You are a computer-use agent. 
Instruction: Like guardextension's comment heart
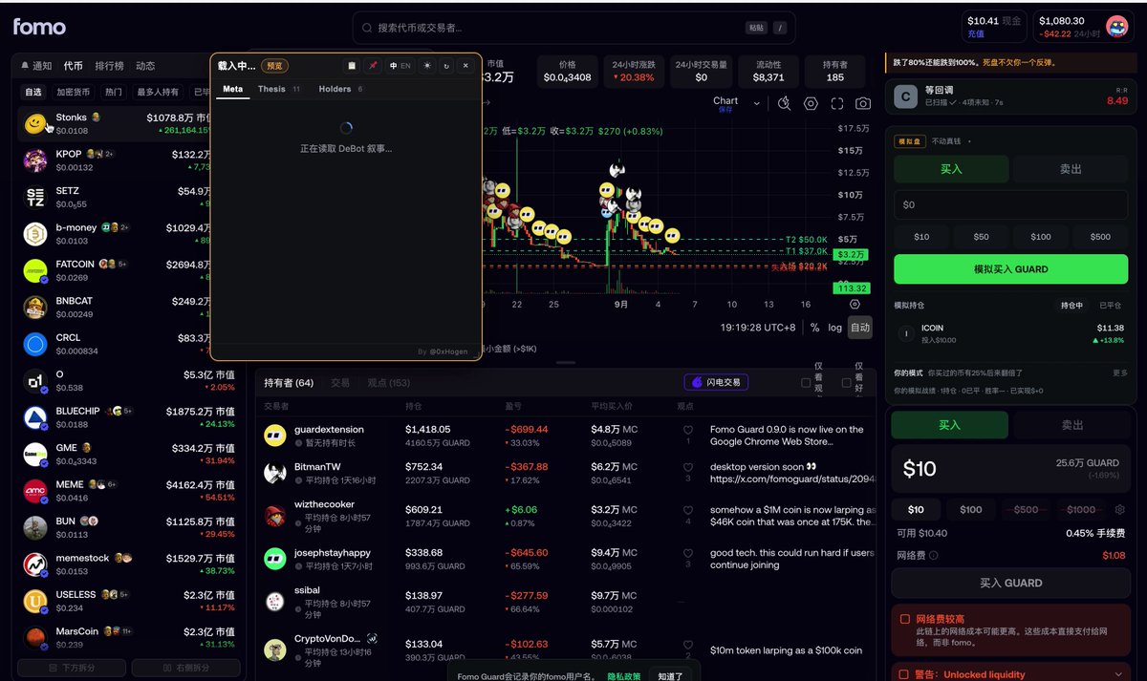click(x=687, y=431)
